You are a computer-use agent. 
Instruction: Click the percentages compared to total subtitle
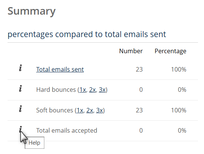point(87,34)
